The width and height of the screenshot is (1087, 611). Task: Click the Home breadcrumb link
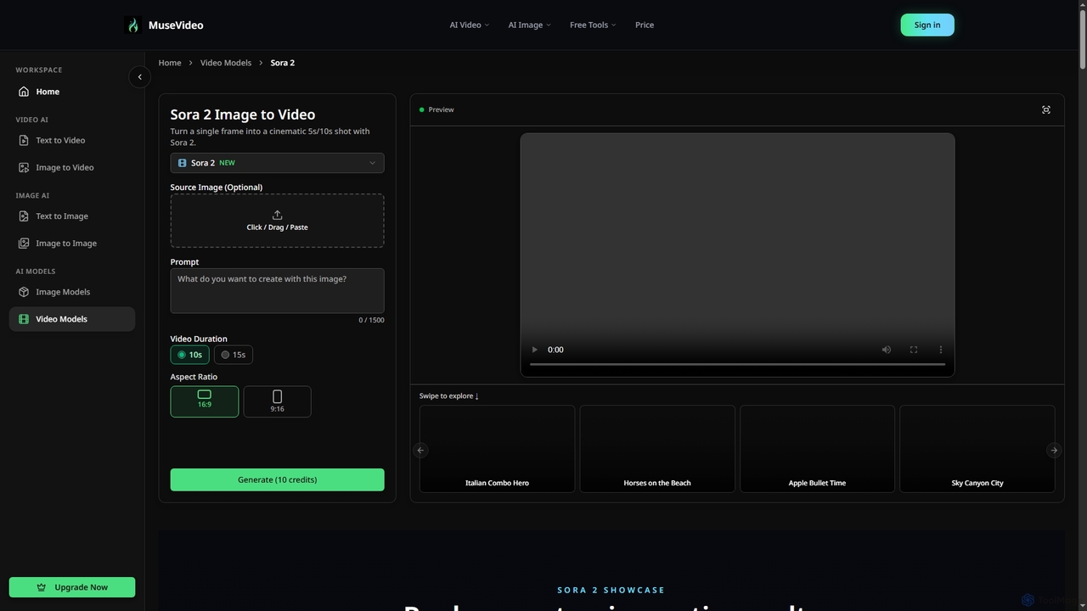(x=170, y=63)
